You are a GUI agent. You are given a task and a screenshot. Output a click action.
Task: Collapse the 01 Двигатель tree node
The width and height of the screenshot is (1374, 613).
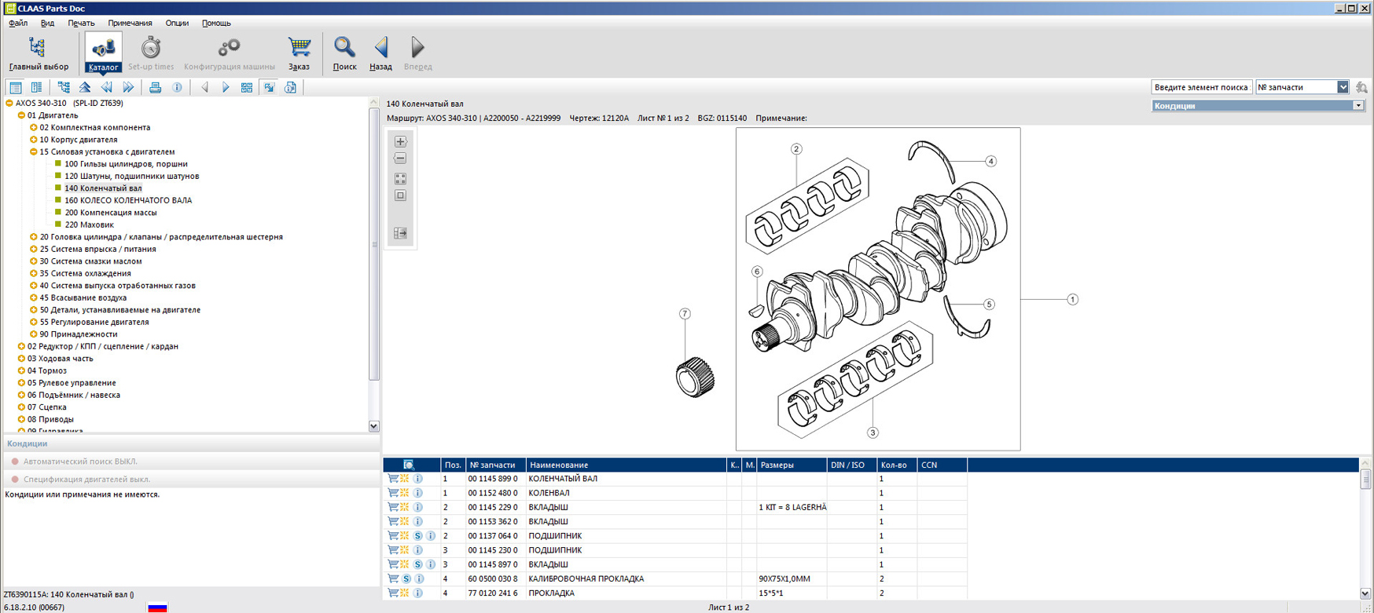coord(21,115)
